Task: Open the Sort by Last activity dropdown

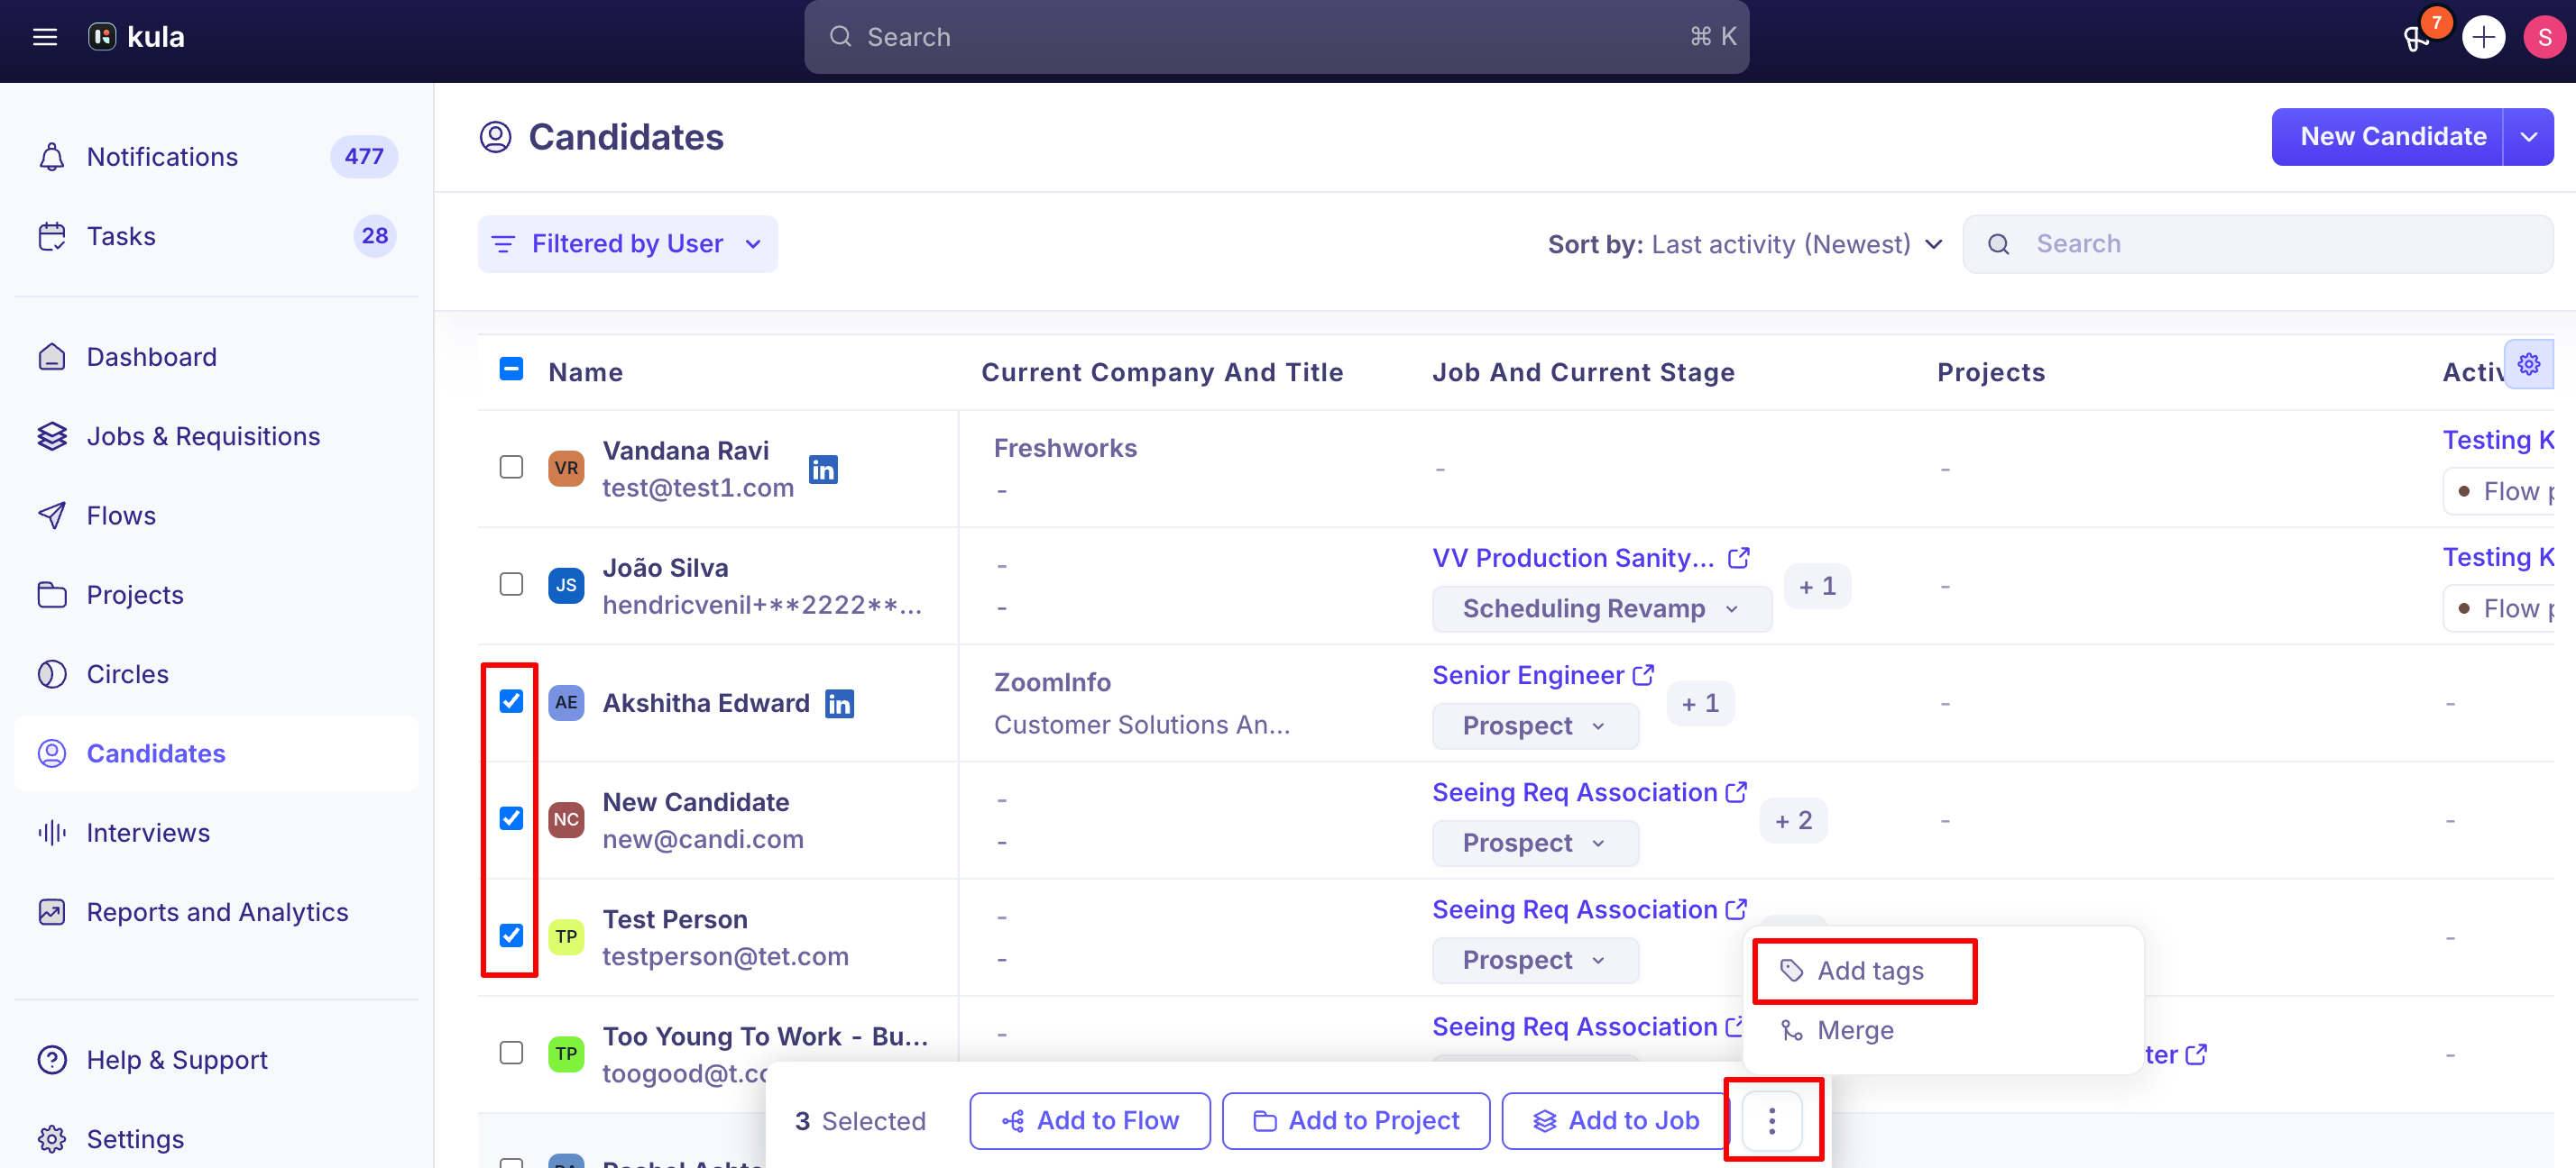Action: (1745, 244)
